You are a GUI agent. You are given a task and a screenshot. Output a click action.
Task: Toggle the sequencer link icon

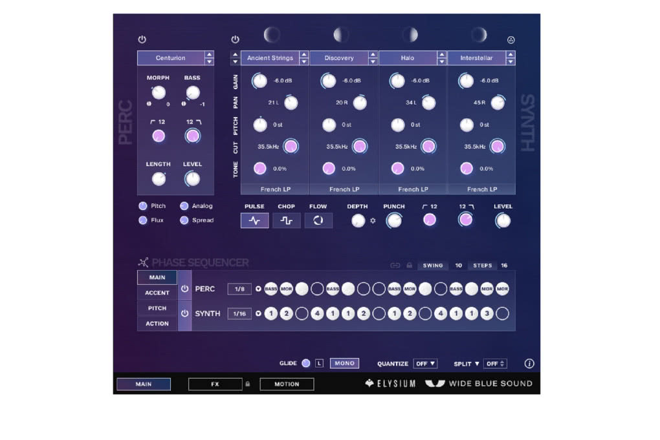click(x=395, y=266)
